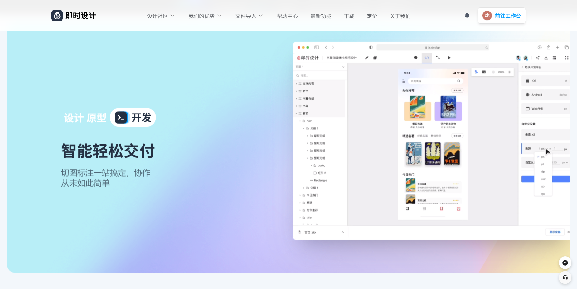This screenshot has width=577, height=289.
Task: Expand the 文字内容 frame layer
Action: (296, 84)
